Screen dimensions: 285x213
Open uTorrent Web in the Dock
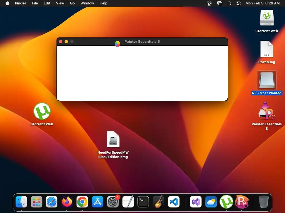[x=226, y=202]
